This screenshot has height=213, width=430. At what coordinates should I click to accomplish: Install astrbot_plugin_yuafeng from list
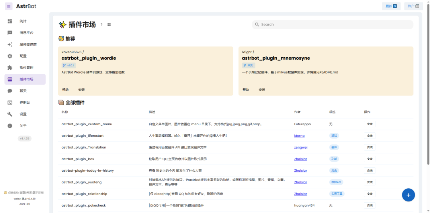[369, 182]
